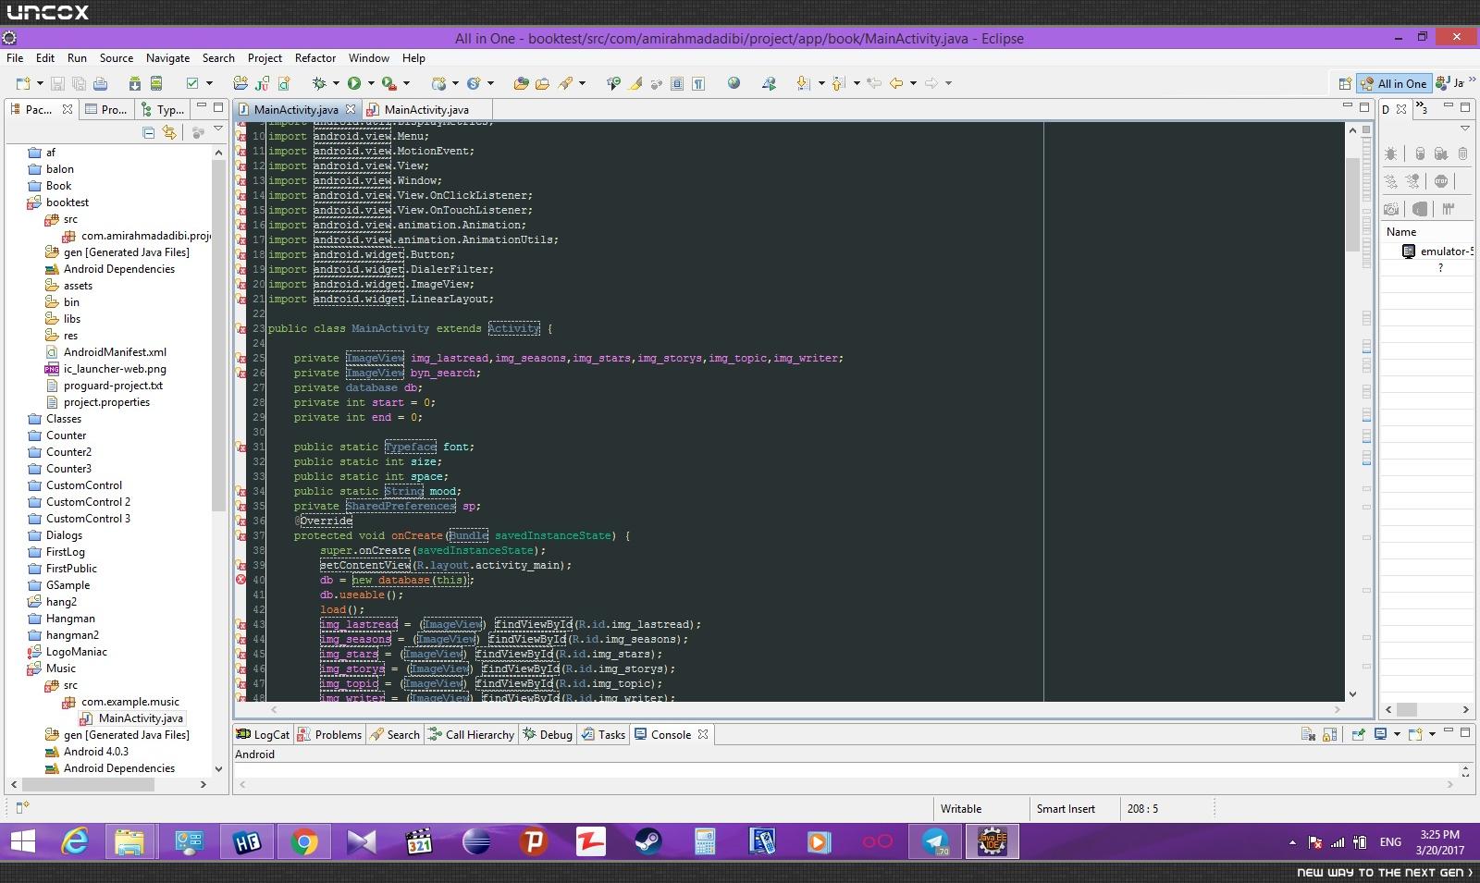Click the green Run button icon
Viewport: 1480px width, 883px height.
[x=354, y=83]
